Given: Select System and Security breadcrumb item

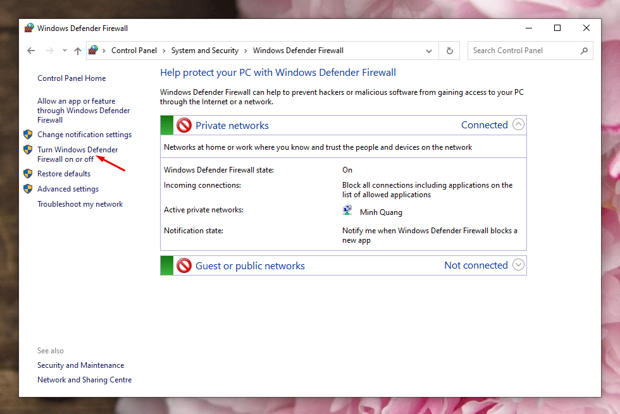Looking at the screenshot, I should pos(204,51).
